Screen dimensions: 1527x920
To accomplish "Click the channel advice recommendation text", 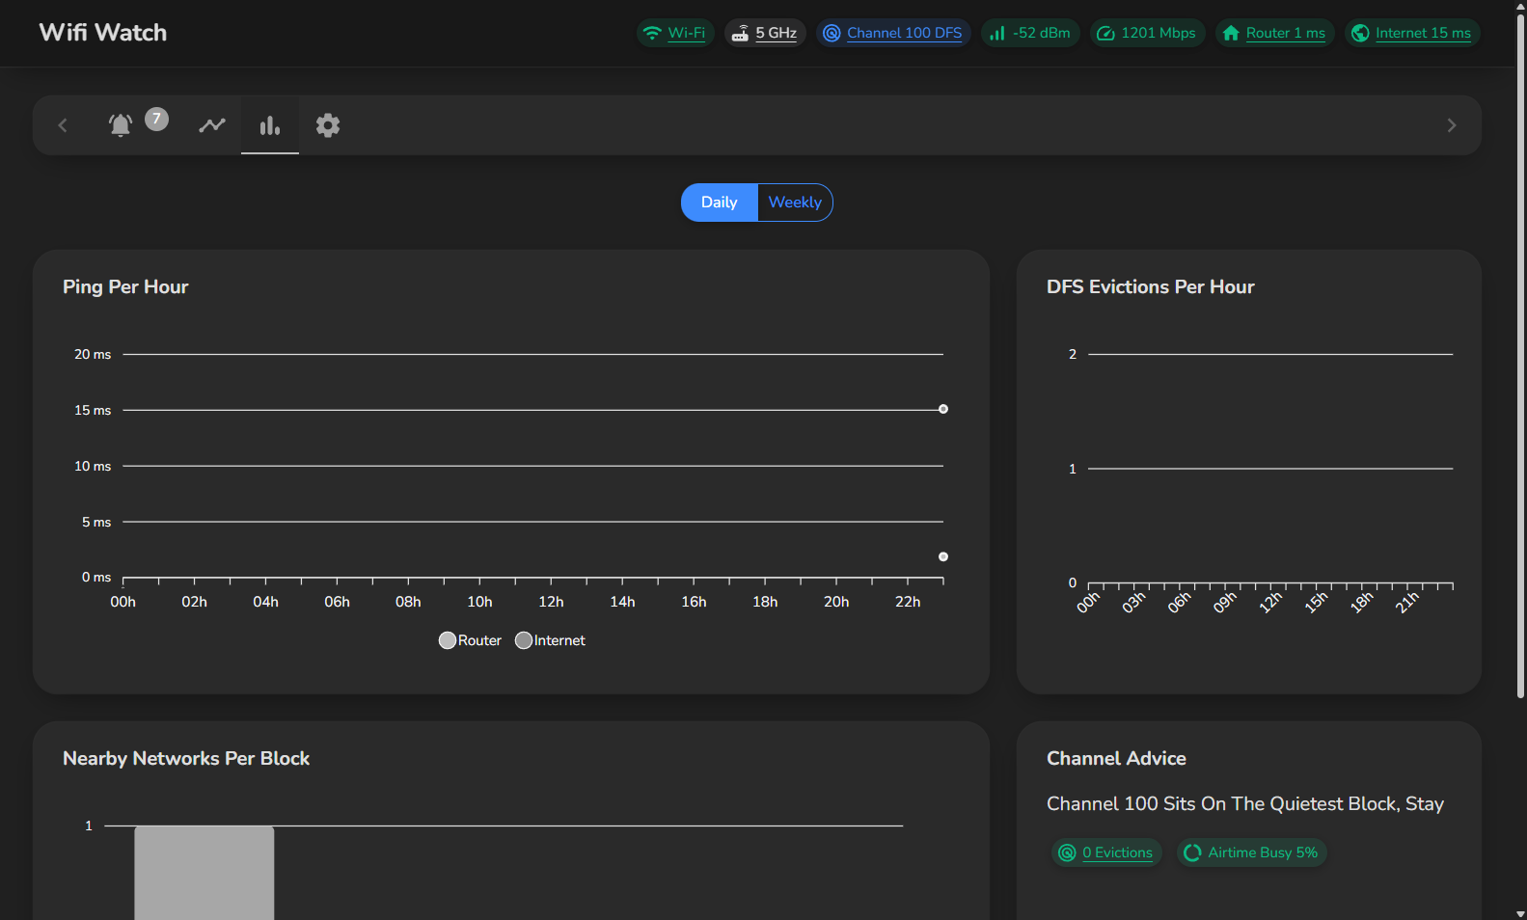I will pyautogui.click(x=1245, y=804).
